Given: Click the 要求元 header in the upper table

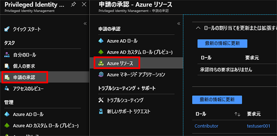Looking at the screenshot, I should pos(252,58).
